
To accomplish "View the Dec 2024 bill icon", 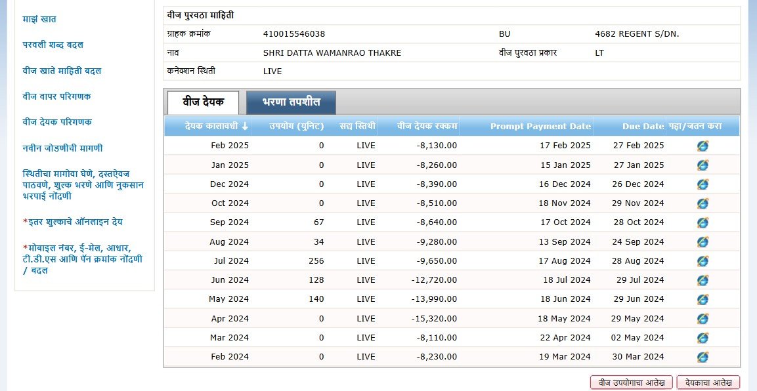I will (x=703, y=184).
